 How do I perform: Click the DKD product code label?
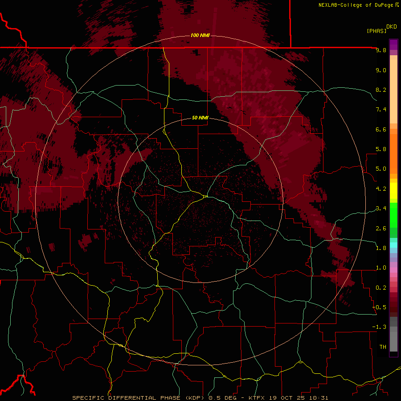(392, 27)
